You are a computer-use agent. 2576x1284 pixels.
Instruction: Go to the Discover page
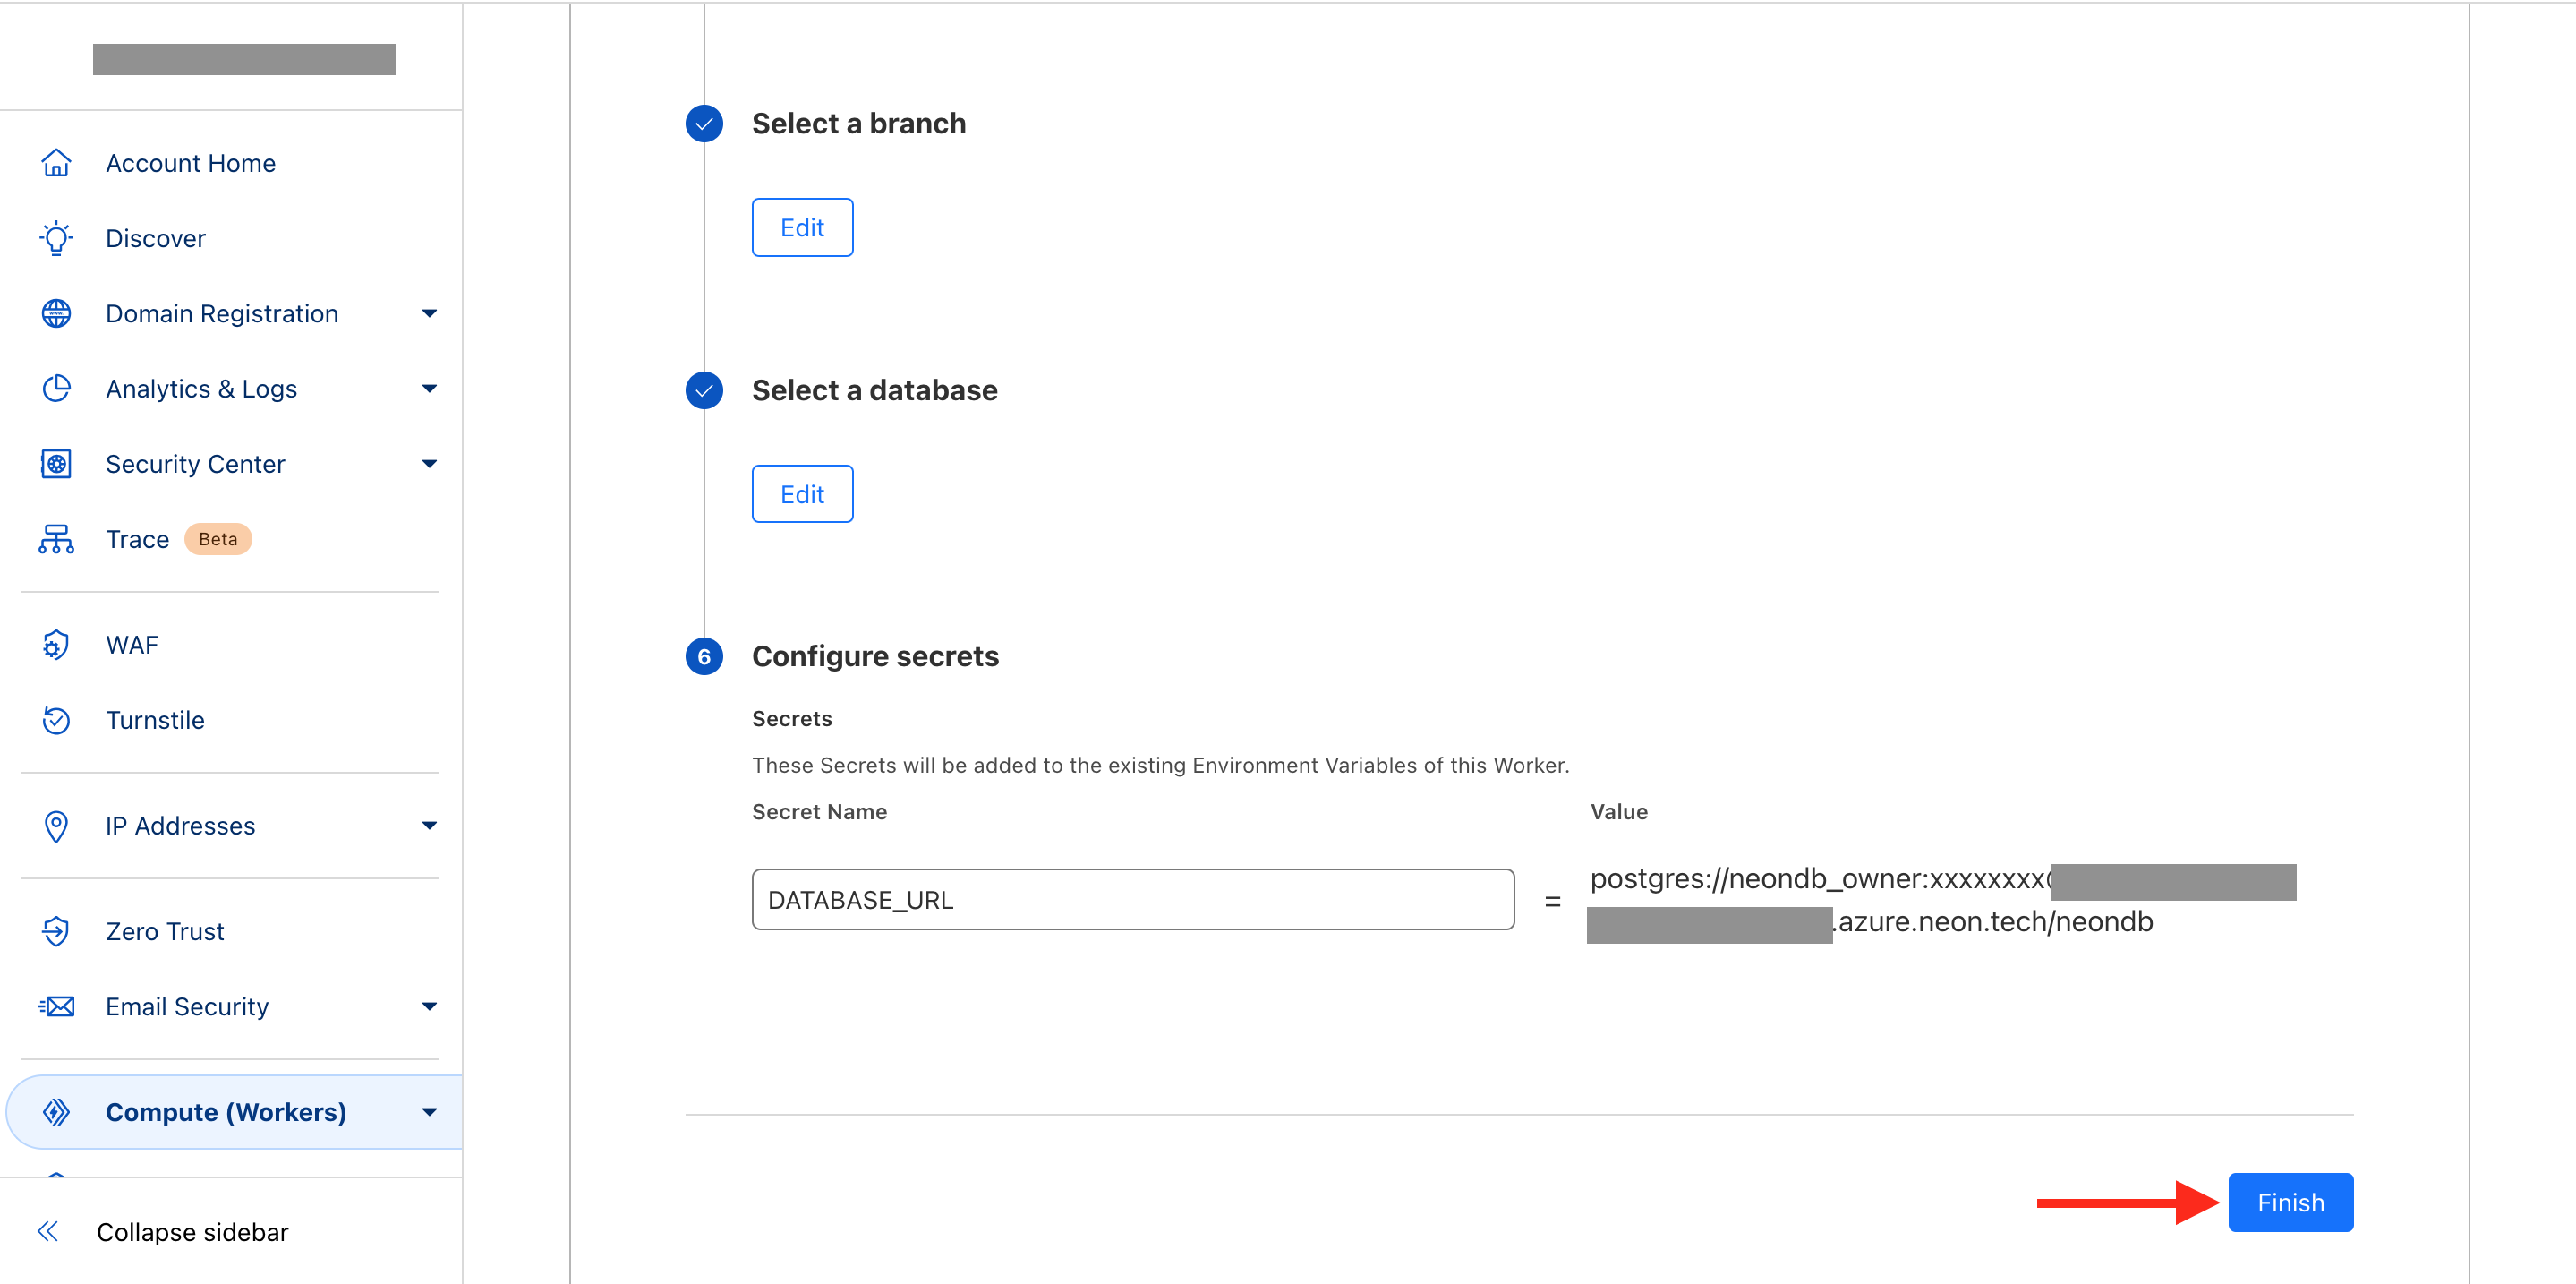[x=156, y=238]
